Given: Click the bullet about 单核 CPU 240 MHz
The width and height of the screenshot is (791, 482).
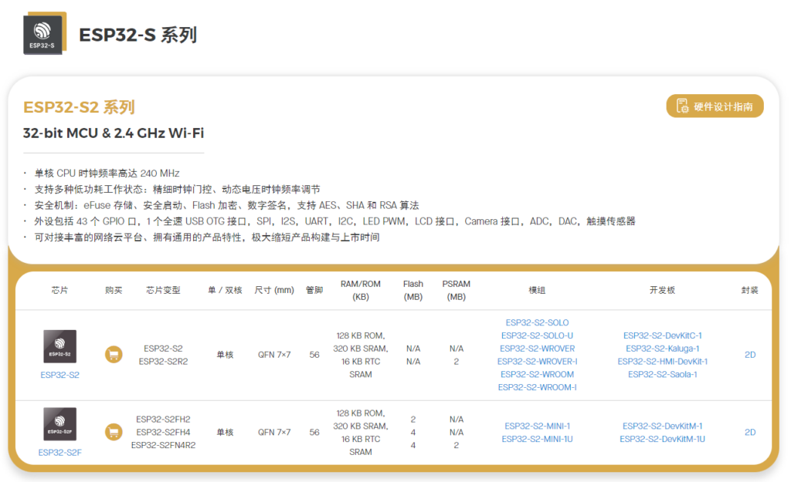Looking at the screenshot, I should tap(107, 174).
